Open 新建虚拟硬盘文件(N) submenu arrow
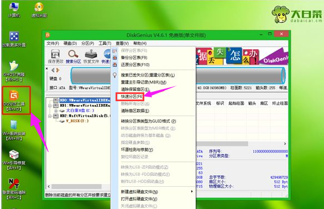Image resolution: width=324 pixels, height=209 pixels. tap(192, 191)
